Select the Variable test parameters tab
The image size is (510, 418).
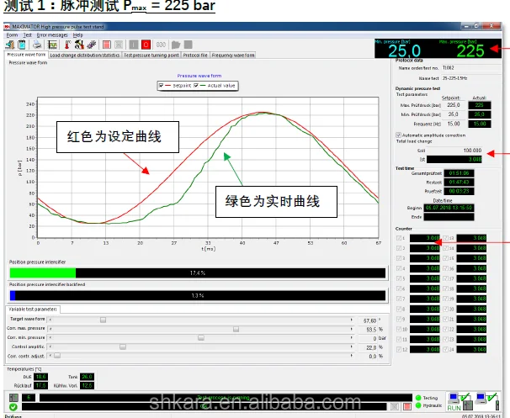pyautogui.click(x=34, y=310)
